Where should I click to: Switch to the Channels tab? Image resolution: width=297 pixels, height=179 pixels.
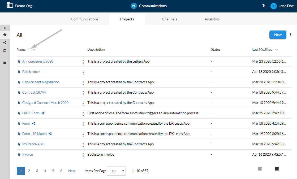click(170, 19)
